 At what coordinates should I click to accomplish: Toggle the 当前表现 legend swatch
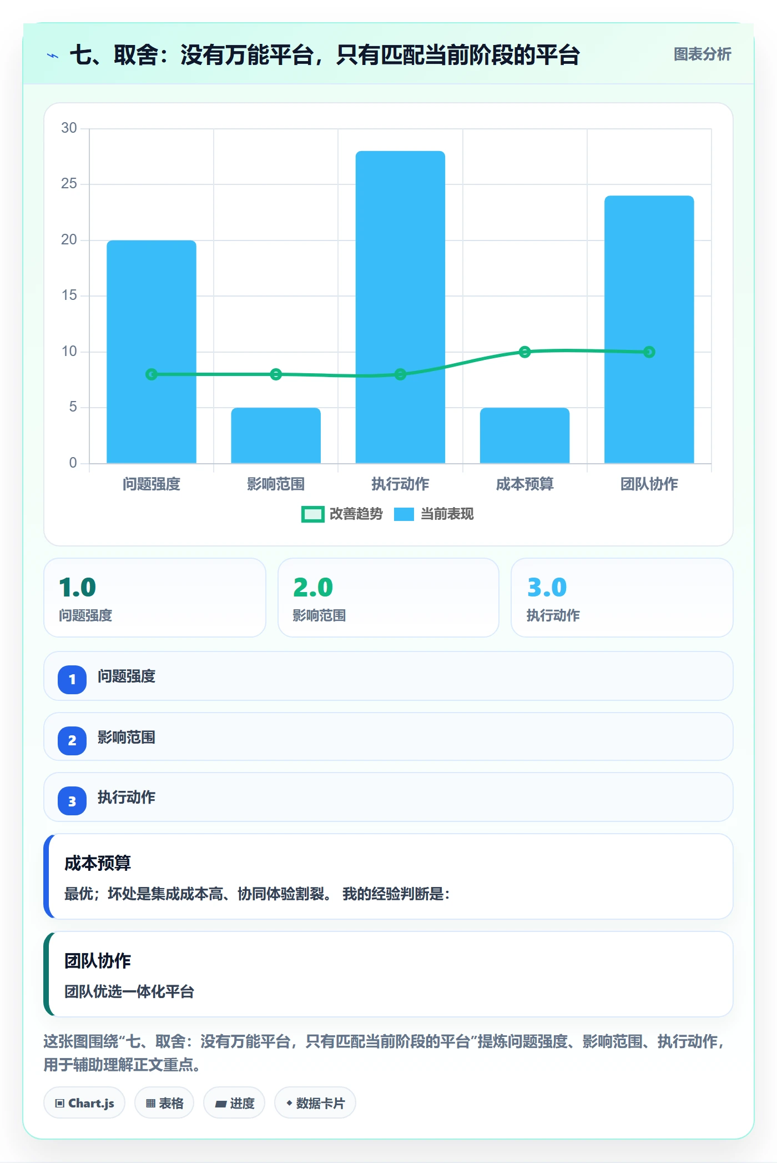[403, 514]
